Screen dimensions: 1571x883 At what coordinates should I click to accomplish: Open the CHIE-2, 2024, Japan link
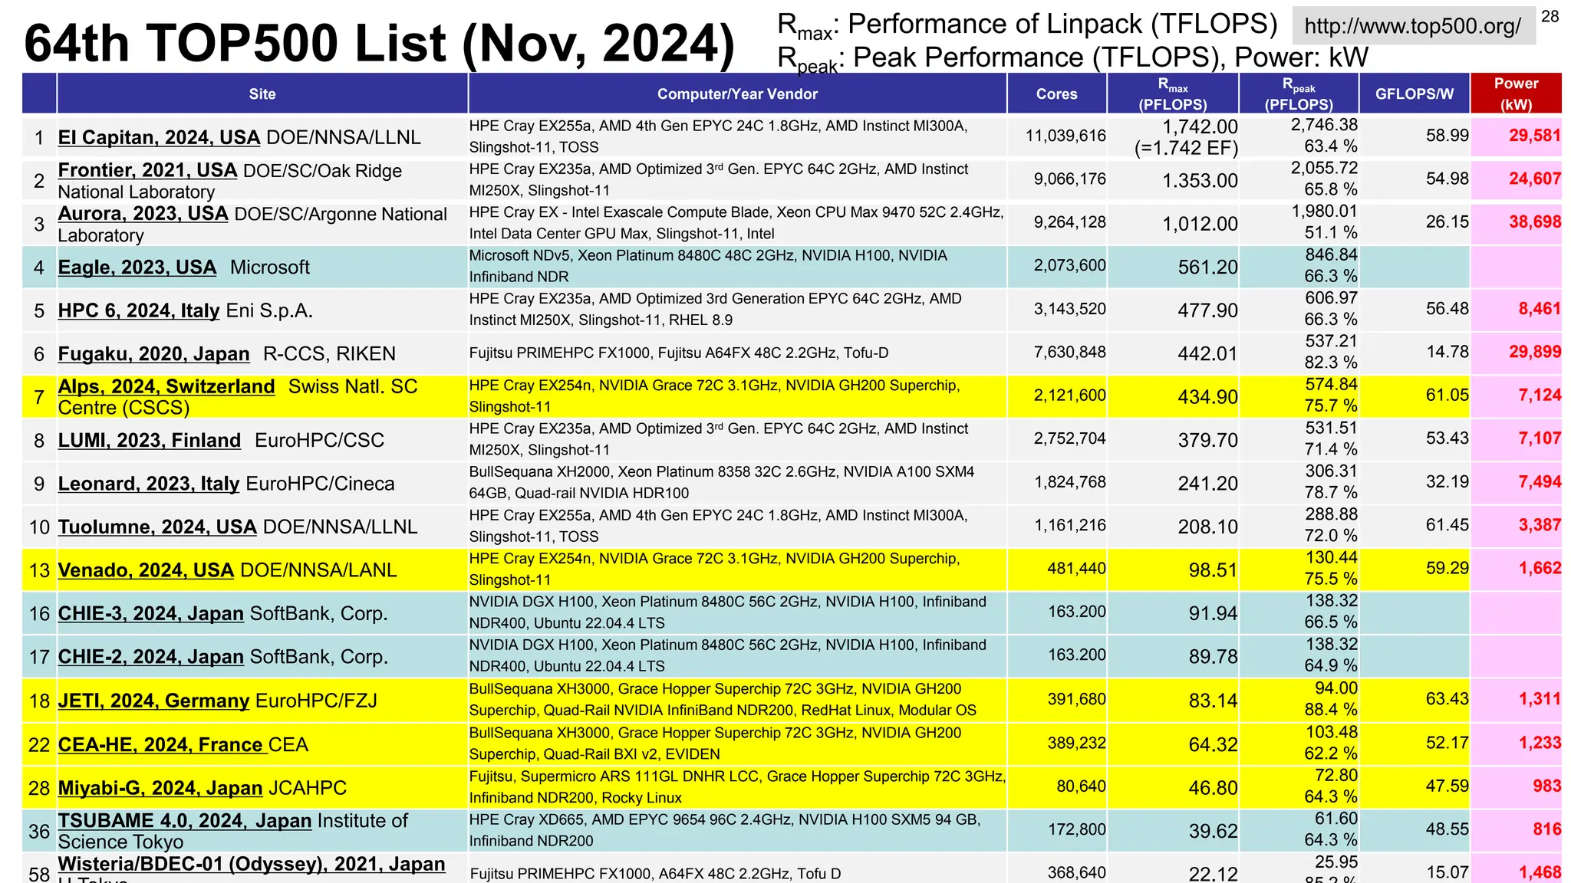151,657
